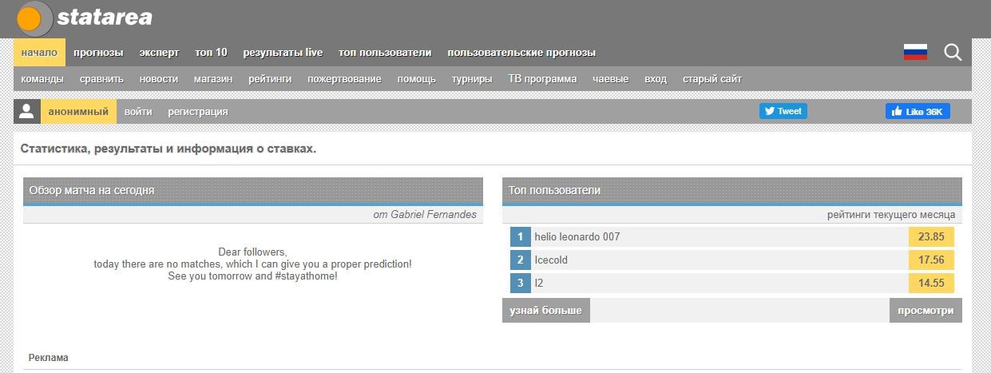This screenshot has height=373, width=991.
Task: Click the регистрация link
Action: [x=198, y=112]
